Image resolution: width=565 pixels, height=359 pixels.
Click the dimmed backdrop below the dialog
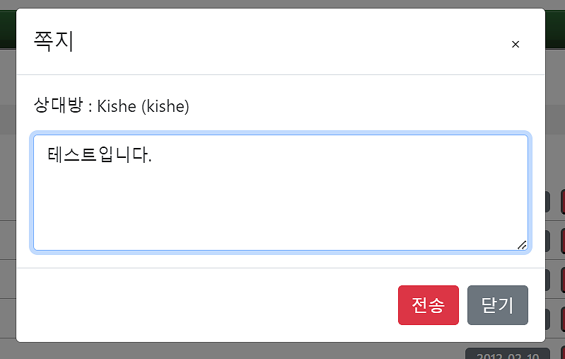212,351
